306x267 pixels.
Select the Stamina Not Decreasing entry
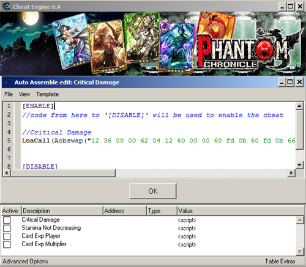(x=51, y=228)
